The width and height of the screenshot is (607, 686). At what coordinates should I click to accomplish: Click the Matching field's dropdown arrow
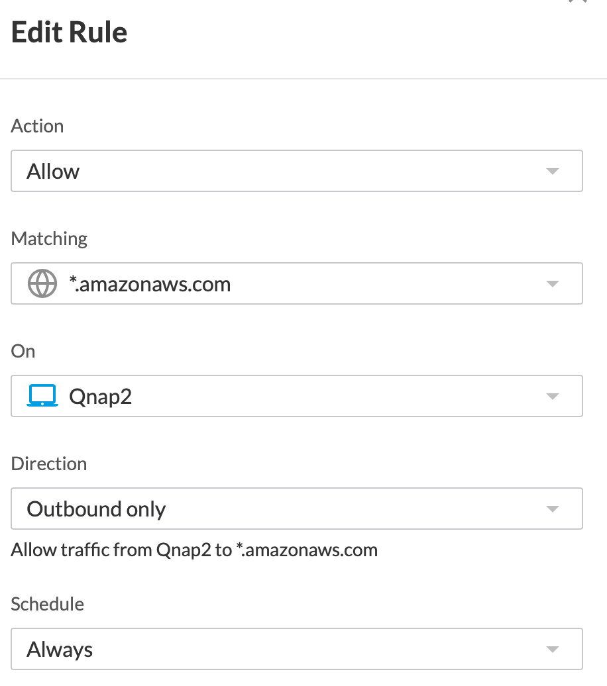[552, 284]
